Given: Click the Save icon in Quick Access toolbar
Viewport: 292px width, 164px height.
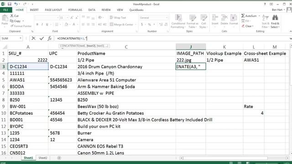Looking at the screenshot, I should pyautogui.click(x=9, y=4).
